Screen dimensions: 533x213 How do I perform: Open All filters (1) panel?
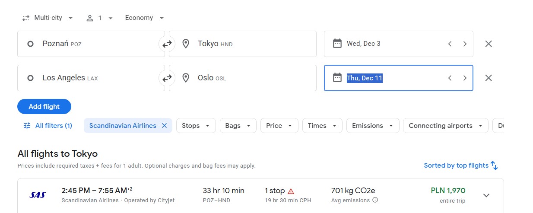click(48, 126)
